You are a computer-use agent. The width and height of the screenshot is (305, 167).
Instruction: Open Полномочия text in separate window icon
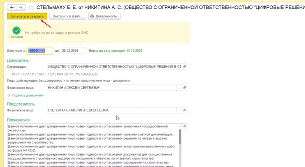185,126
